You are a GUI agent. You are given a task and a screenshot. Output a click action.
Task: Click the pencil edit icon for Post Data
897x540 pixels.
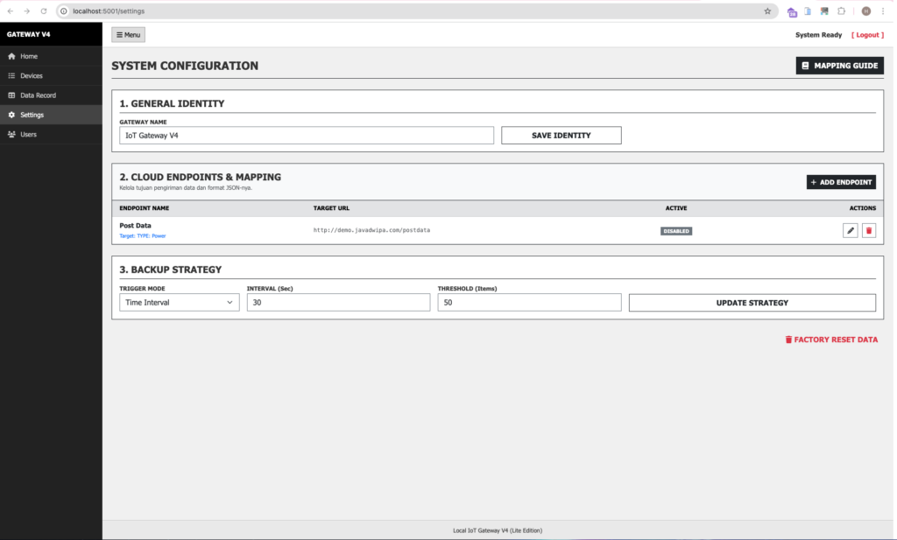(850, 230)
